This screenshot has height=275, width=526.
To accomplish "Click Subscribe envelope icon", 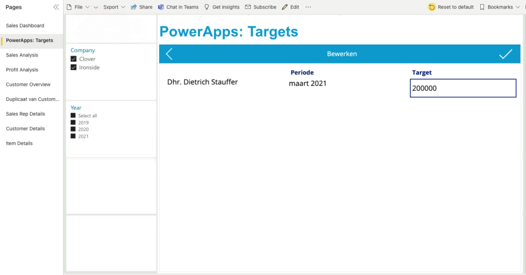I will point(248,7).
